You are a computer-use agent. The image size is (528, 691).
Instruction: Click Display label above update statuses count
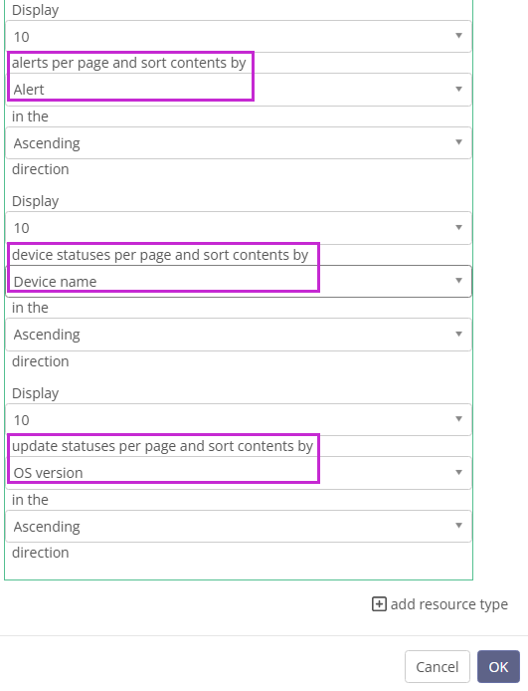coord(35,393)
